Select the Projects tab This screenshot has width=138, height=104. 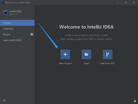[17, 23]
